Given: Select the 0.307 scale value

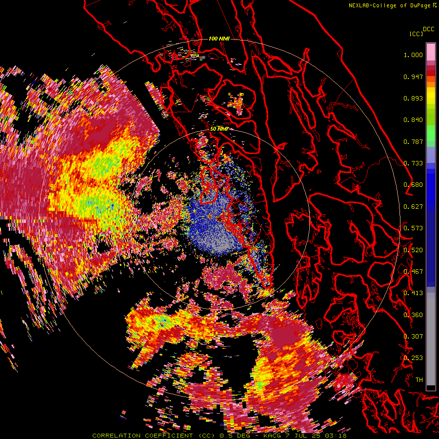Looking at the screenshot, I should [x=413, y=337].
